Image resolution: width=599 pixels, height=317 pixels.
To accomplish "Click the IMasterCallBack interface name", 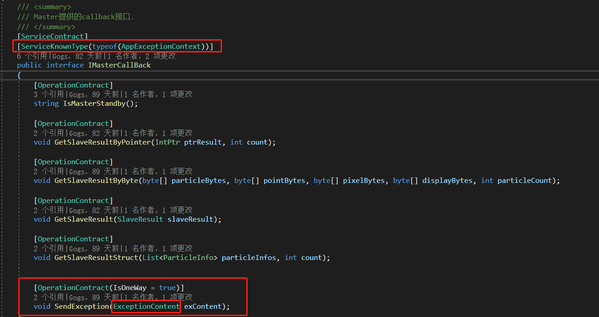I will [119, 65].
